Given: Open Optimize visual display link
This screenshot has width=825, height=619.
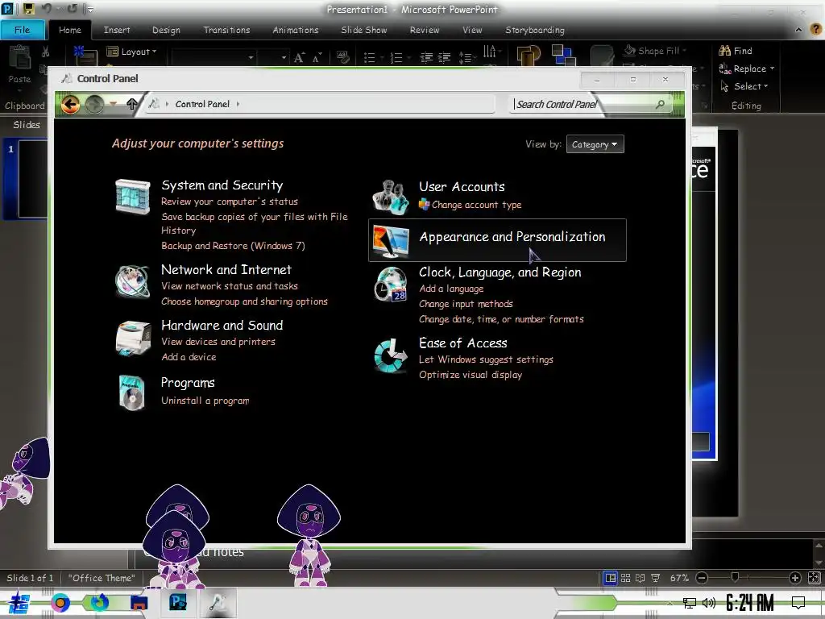Looking at the screenshot, I should pos(471,375).
